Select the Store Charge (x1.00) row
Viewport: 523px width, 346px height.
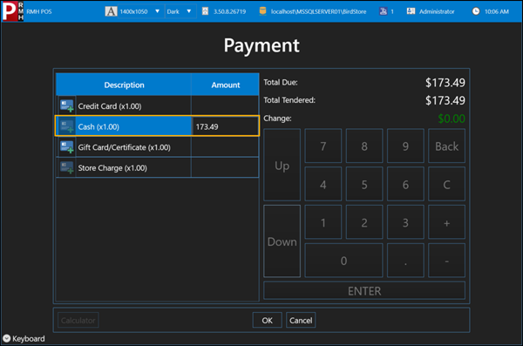(x=157, y=167)
